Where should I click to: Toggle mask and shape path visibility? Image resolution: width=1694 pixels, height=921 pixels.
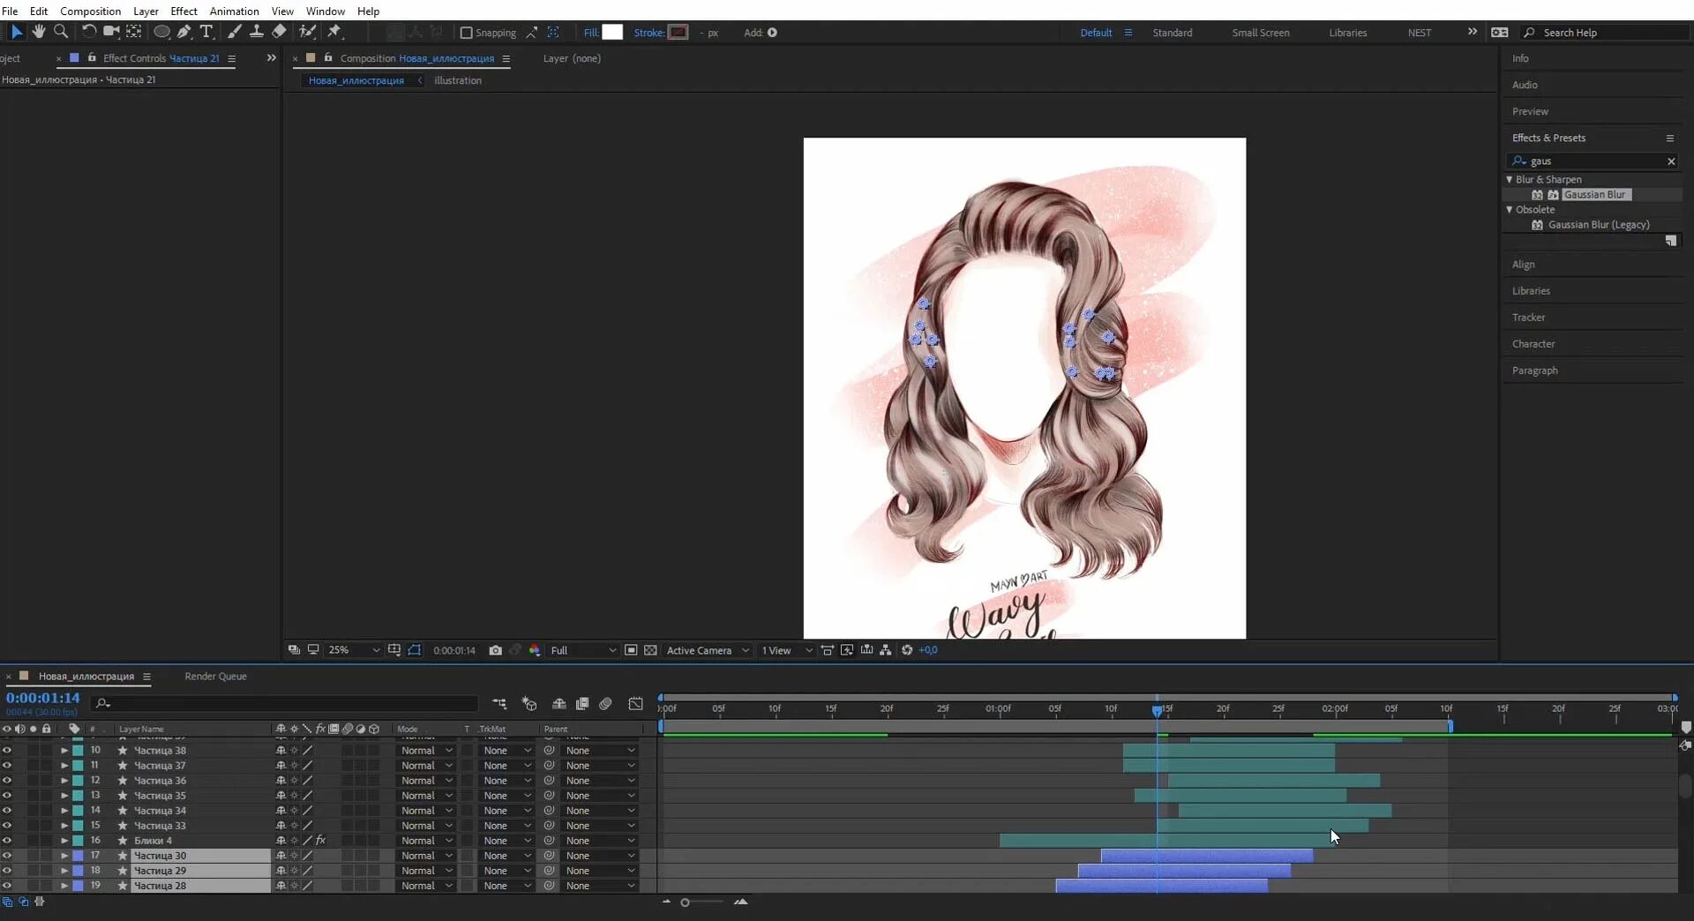click(x=414, y=650)
